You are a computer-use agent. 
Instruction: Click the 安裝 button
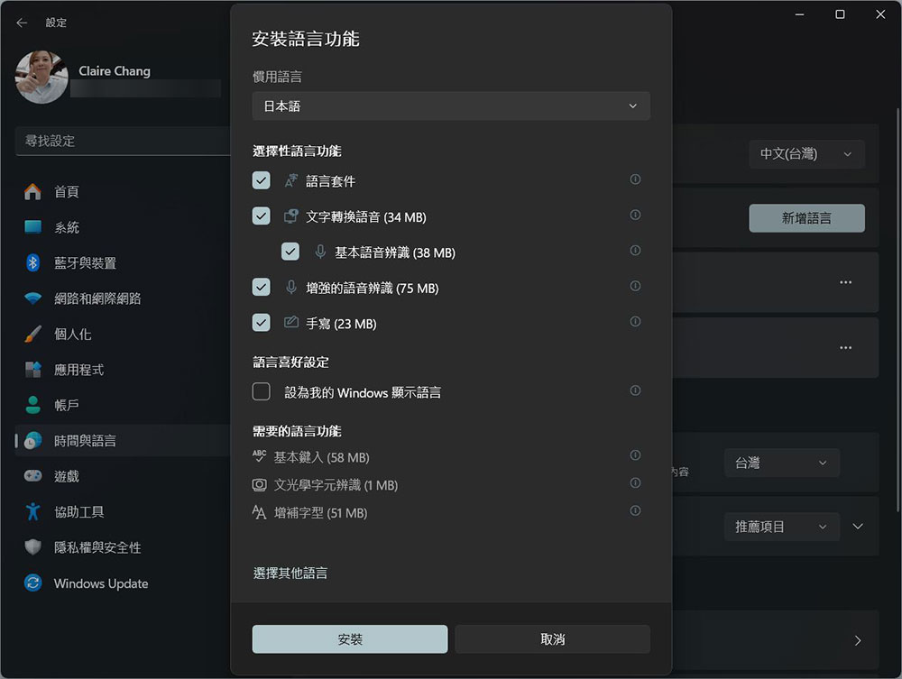(350, 639)
